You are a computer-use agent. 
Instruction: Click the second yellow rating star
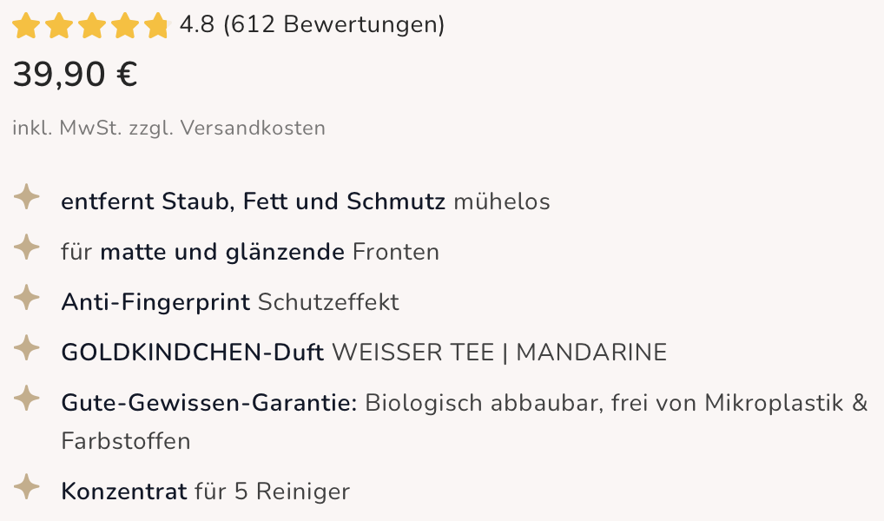[59, 26]
